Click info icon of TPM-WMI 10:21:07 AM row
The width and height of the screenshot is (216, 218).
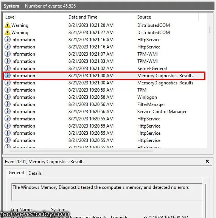8,54
